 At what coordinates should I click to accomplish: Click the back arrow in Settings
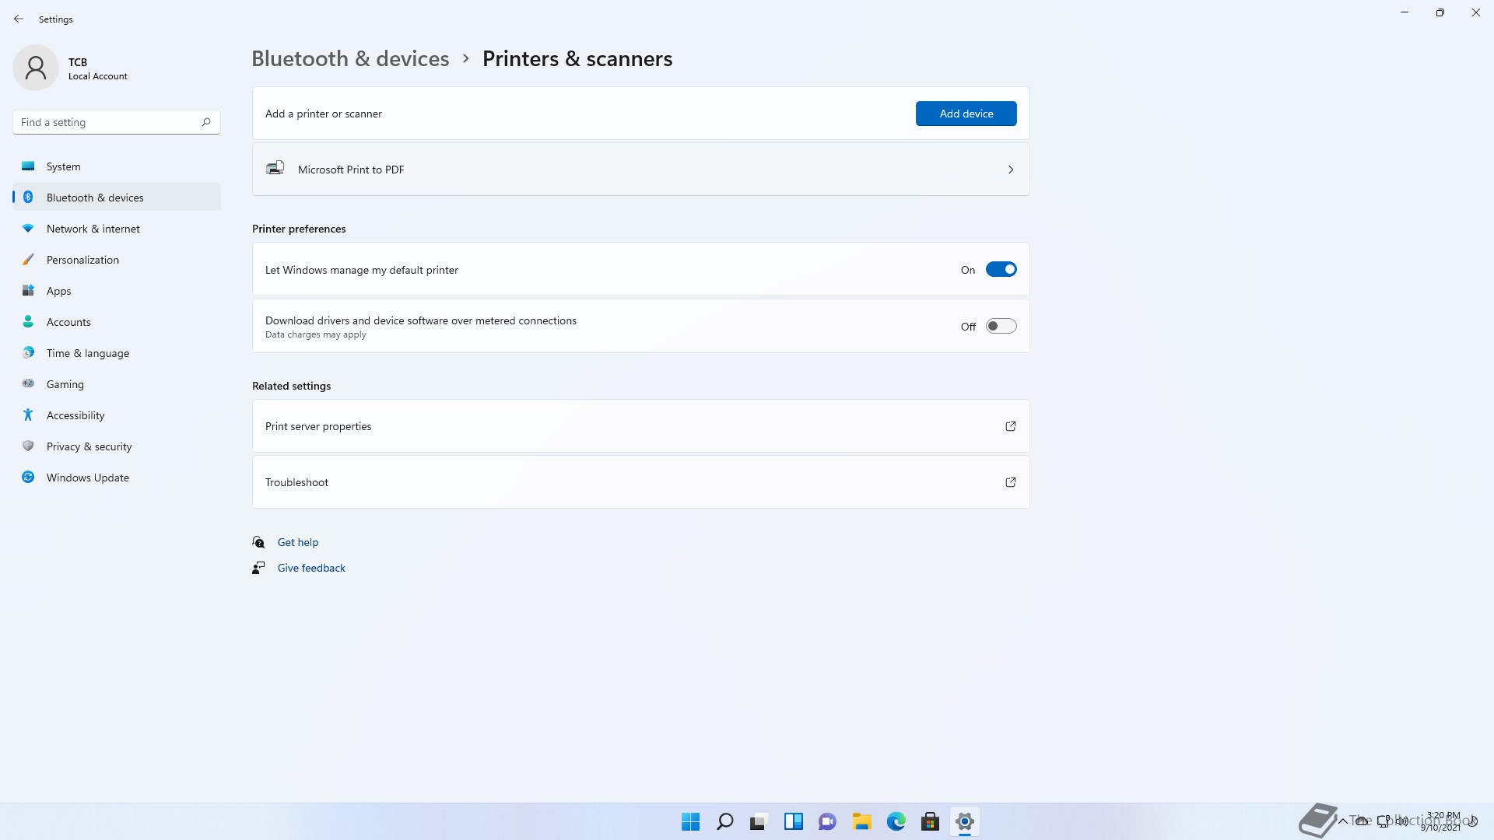pos(19,19)
